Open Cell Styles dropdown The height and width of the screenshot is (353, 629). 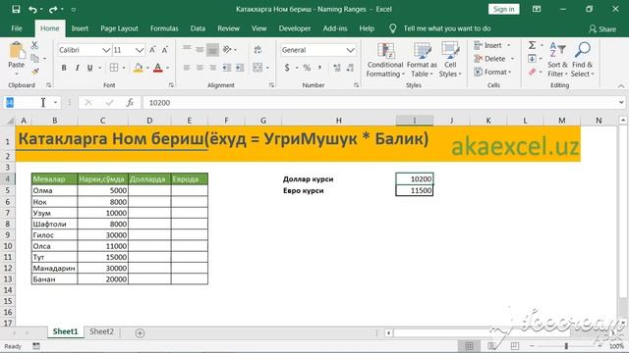450,60
